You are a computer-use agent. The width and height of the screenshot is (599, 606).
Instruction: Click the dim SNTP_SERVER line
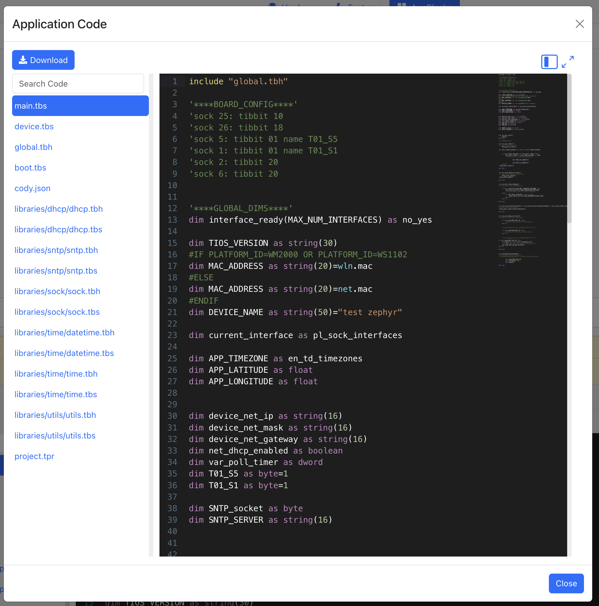click(261, 520)
